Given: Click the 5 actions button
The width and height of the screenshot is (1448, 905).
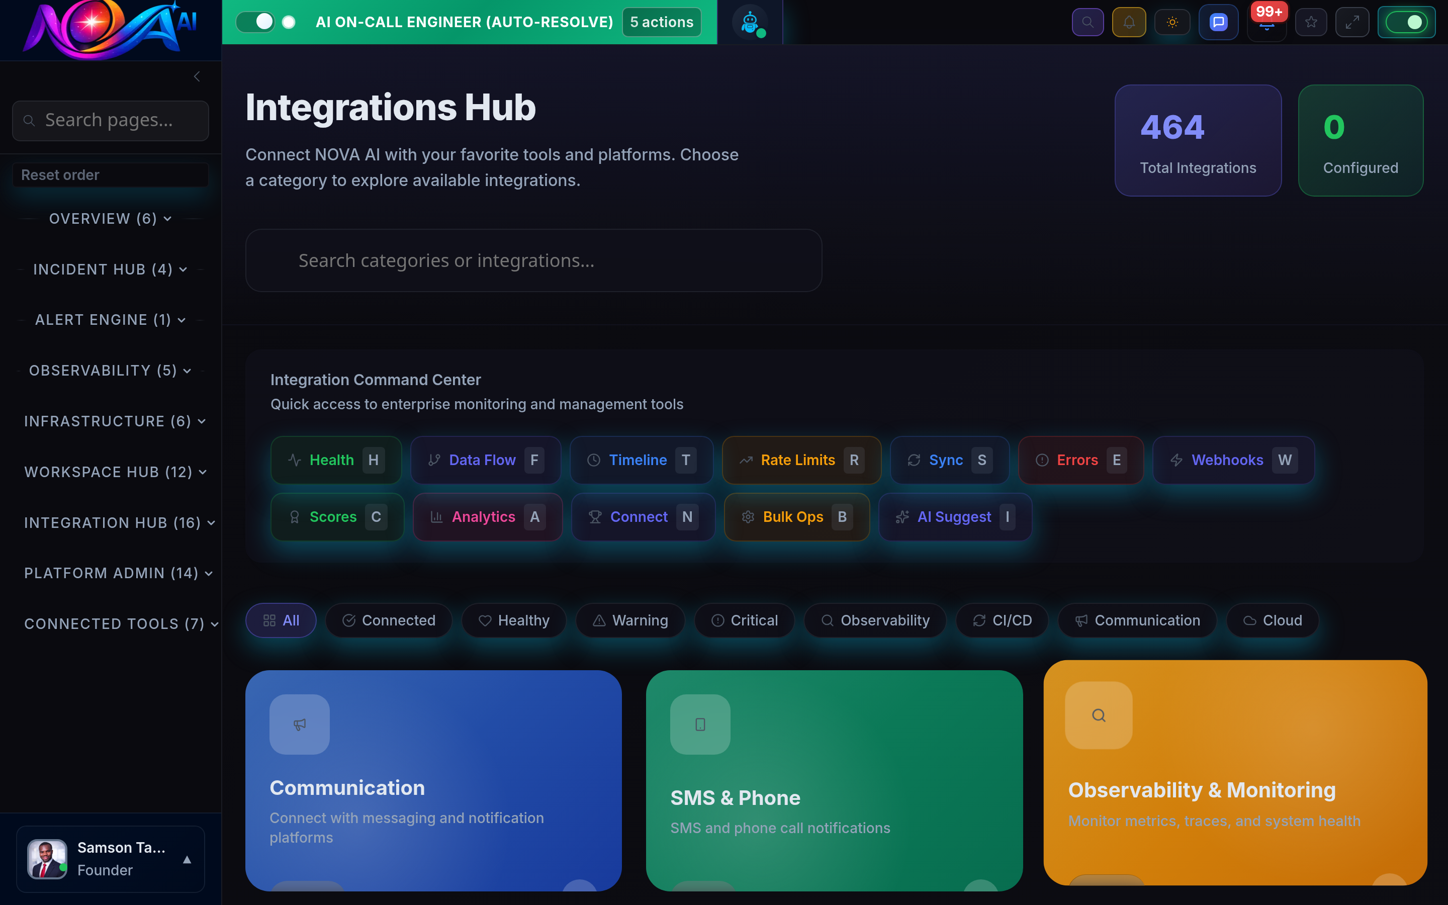Looking at the screenshot, I should click(661, 22).
